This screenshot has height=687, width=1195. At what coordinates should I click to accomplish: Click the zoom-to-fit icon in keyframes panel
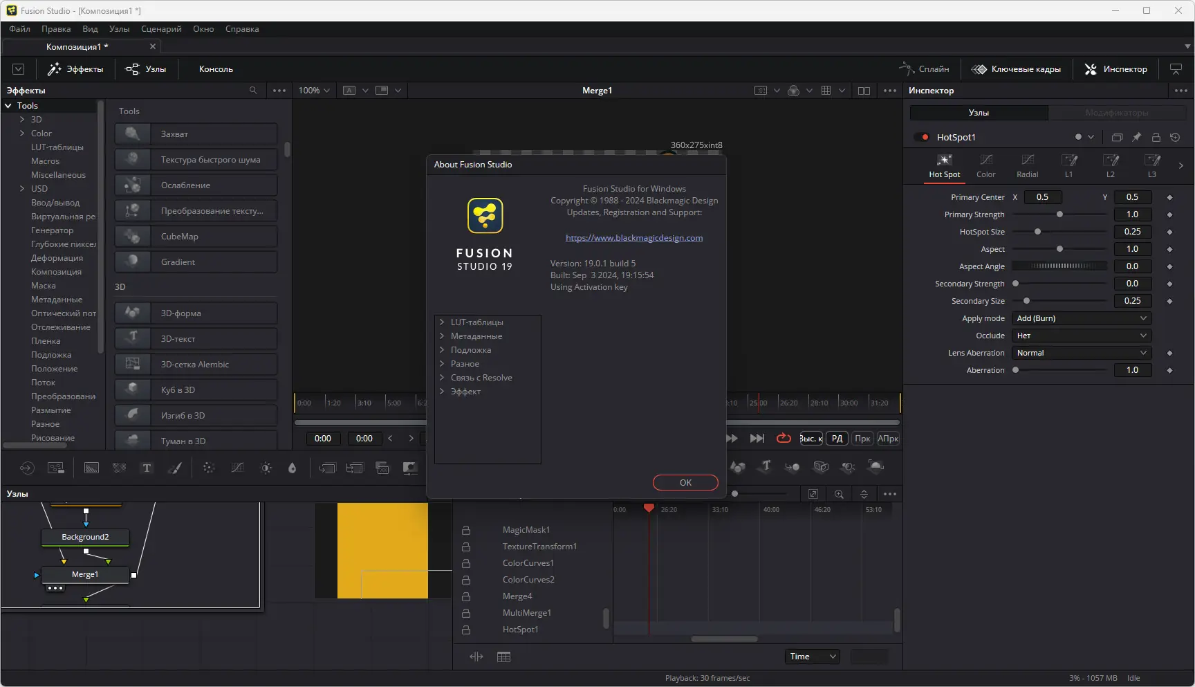click(x=813, y=494)
